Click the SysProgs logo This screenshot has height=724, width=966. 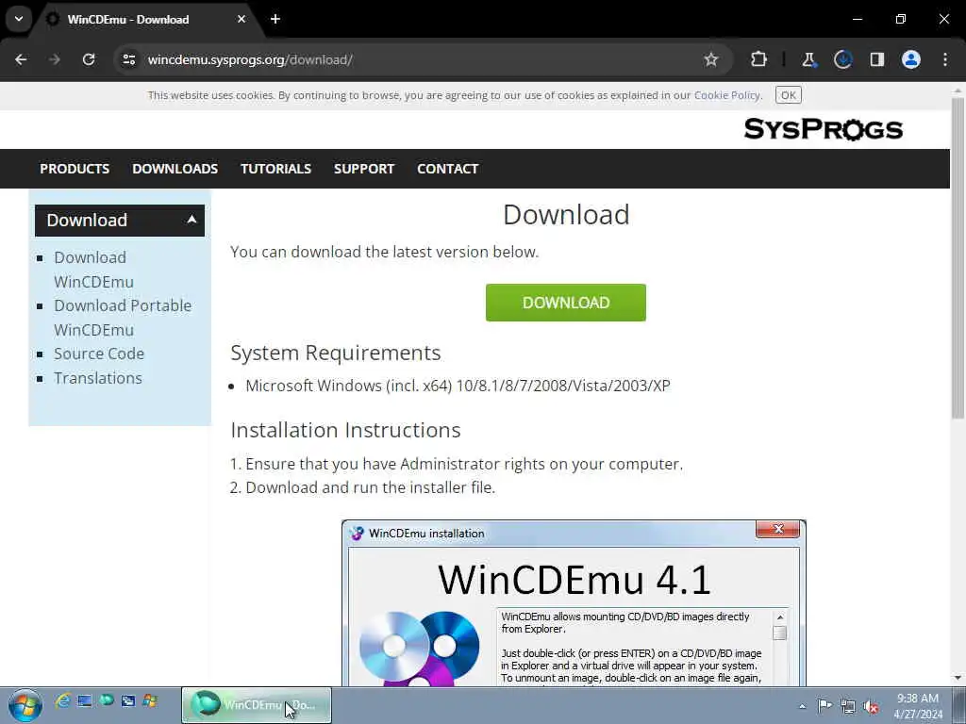tap(823, 129)
